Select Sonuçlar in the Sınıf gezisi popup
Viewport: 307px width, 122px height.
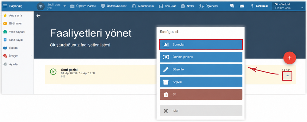(x=201, y=44)
